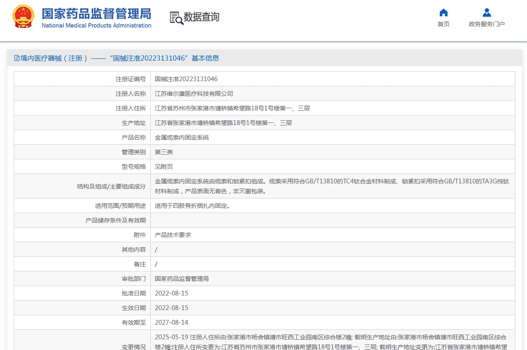The image size is (527, 350).
Task: Click the 其他内容 label
Action: click(x=134, y=250)
